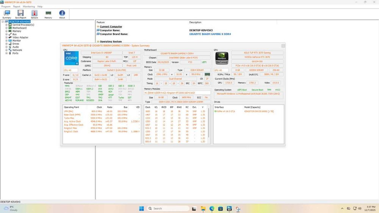Click the NVIDIA GeForce RTX 3070 button
The width and height of the screenshot is (379, 213).
pyautogui.click(x=257, y=57)
